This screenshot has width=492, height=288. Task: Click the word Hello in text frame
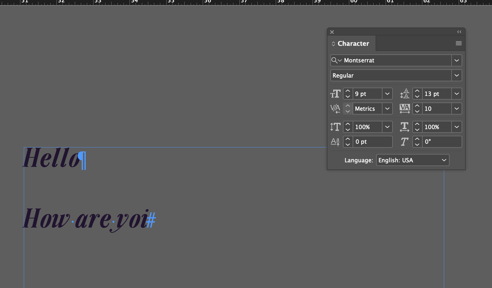[52, 158]
